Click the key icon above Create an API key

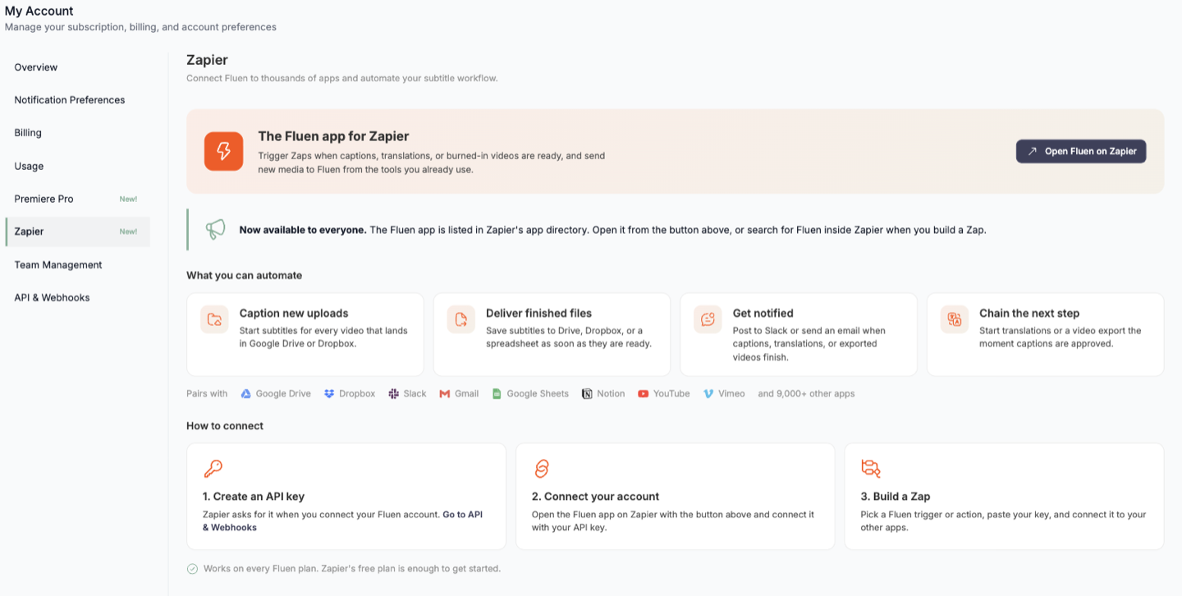click(213, 469)
